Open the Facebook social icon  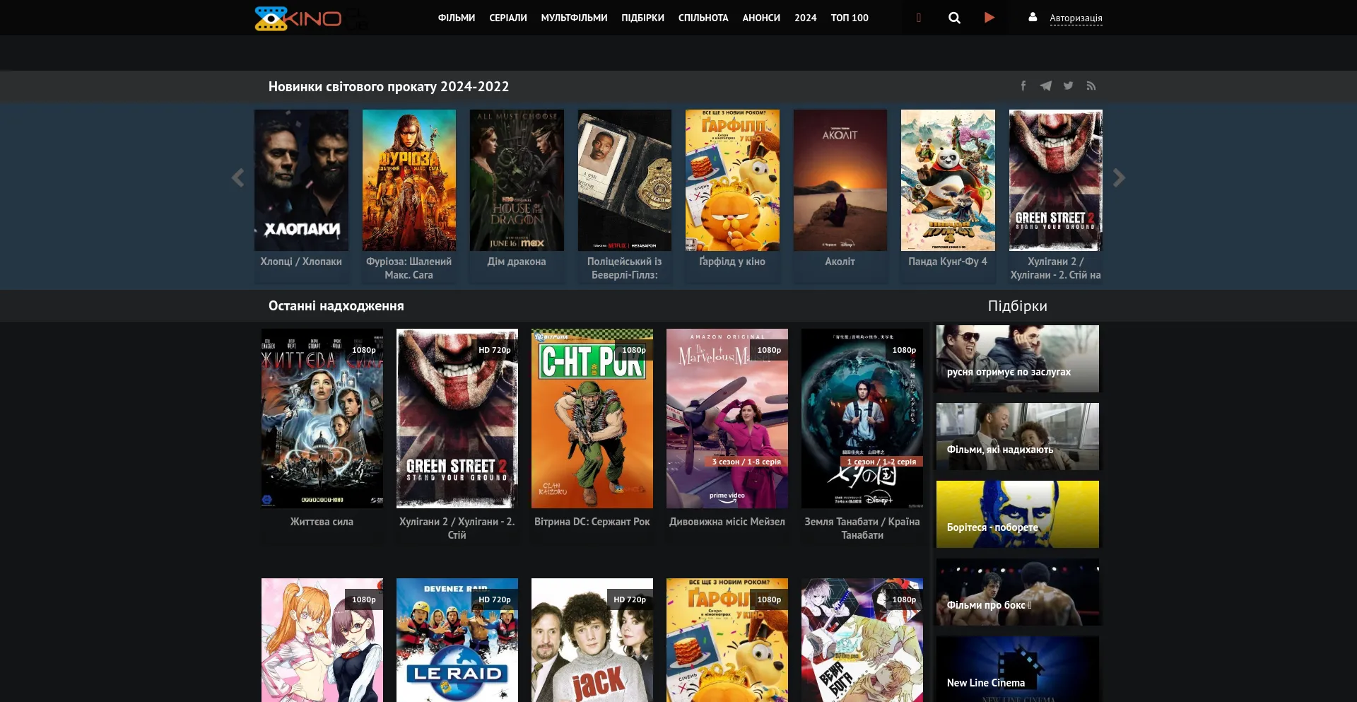[1023, 86]
